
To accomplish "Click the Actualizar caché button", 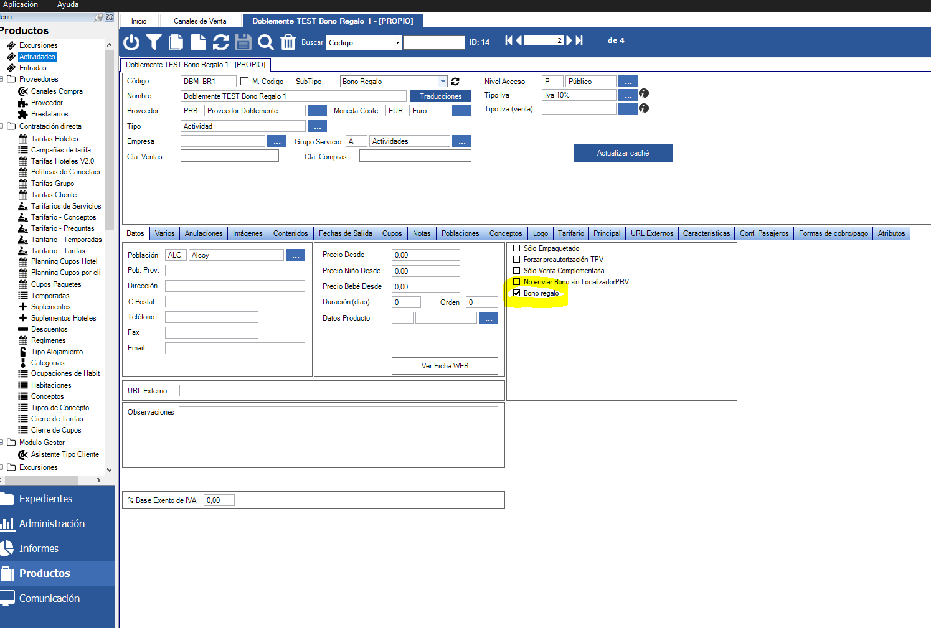I will tap(623, 153).
